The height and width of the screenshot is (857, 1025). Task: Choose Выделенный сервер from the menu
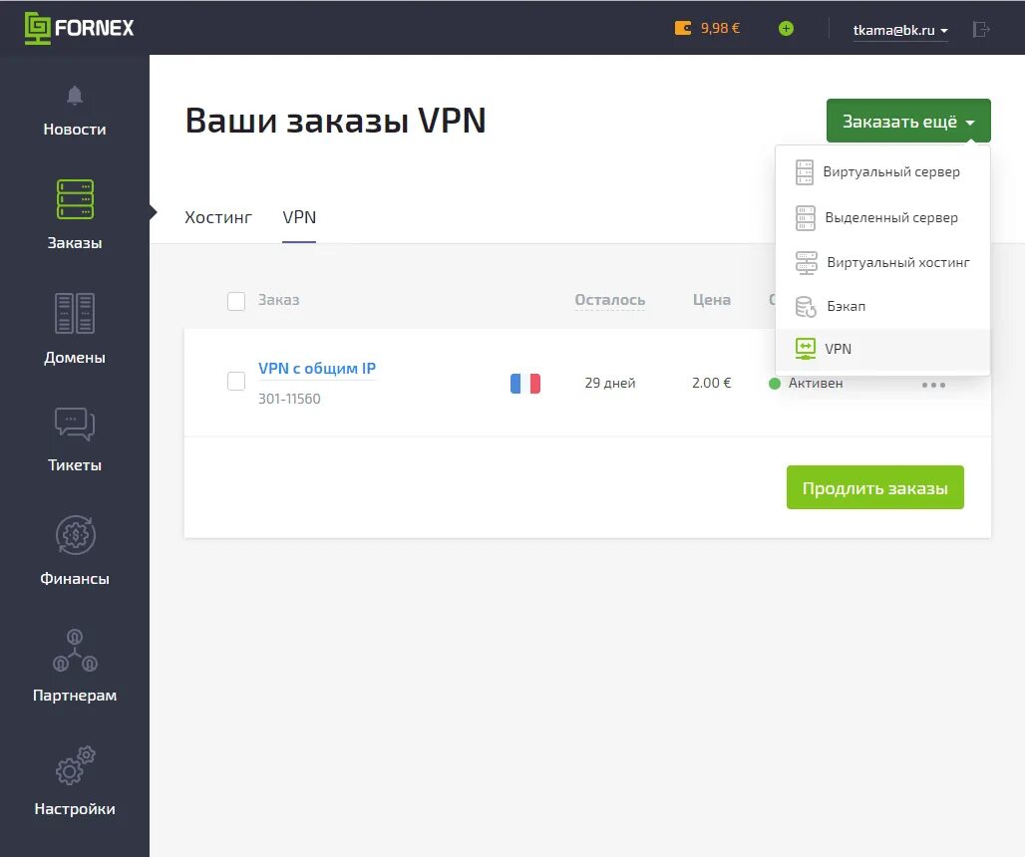pyautogui.click(x=882, y=217)
